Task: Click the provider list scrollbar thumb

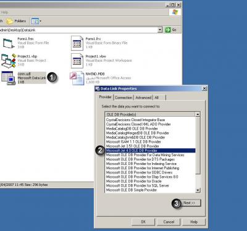Action: click(198, 145)
